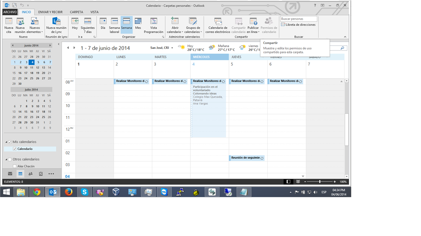Click the Windows Start button
This screenshot has height=236, width=421.
(x=7, y=192)
